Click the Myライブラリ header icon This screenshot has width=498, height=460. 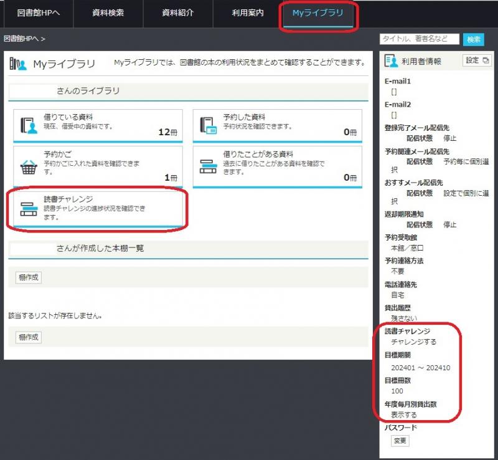18,64
